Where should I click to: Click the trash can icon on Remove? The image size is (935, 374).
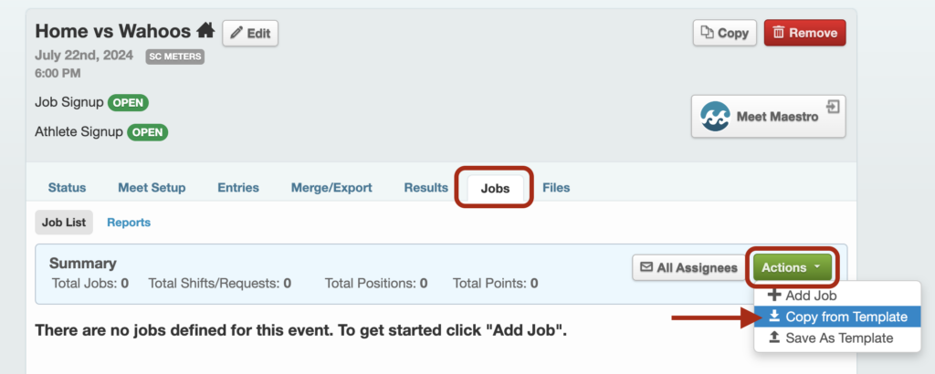tap(778, 32)
